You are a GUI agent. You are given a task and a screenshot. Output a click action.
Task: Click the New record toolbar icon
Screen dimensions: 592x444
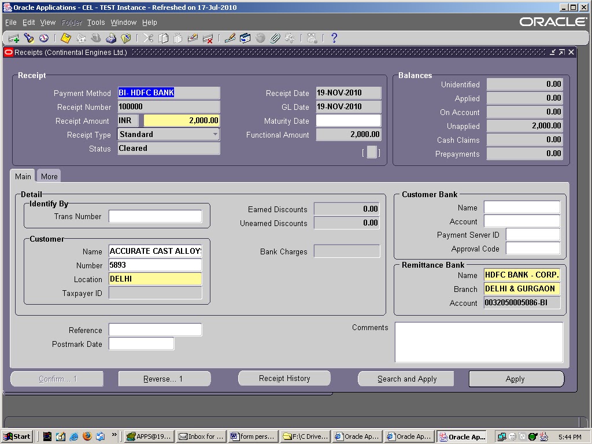14,38
